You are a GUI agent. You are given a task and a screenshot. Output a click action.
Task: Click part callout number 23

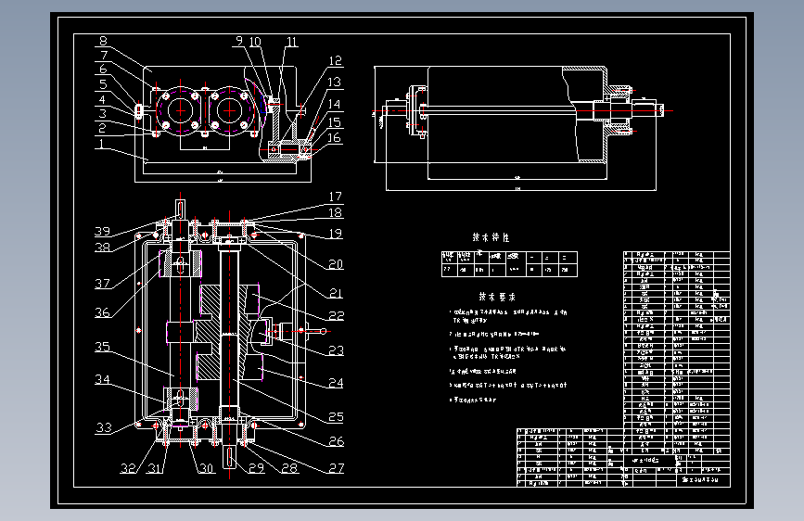337,350
